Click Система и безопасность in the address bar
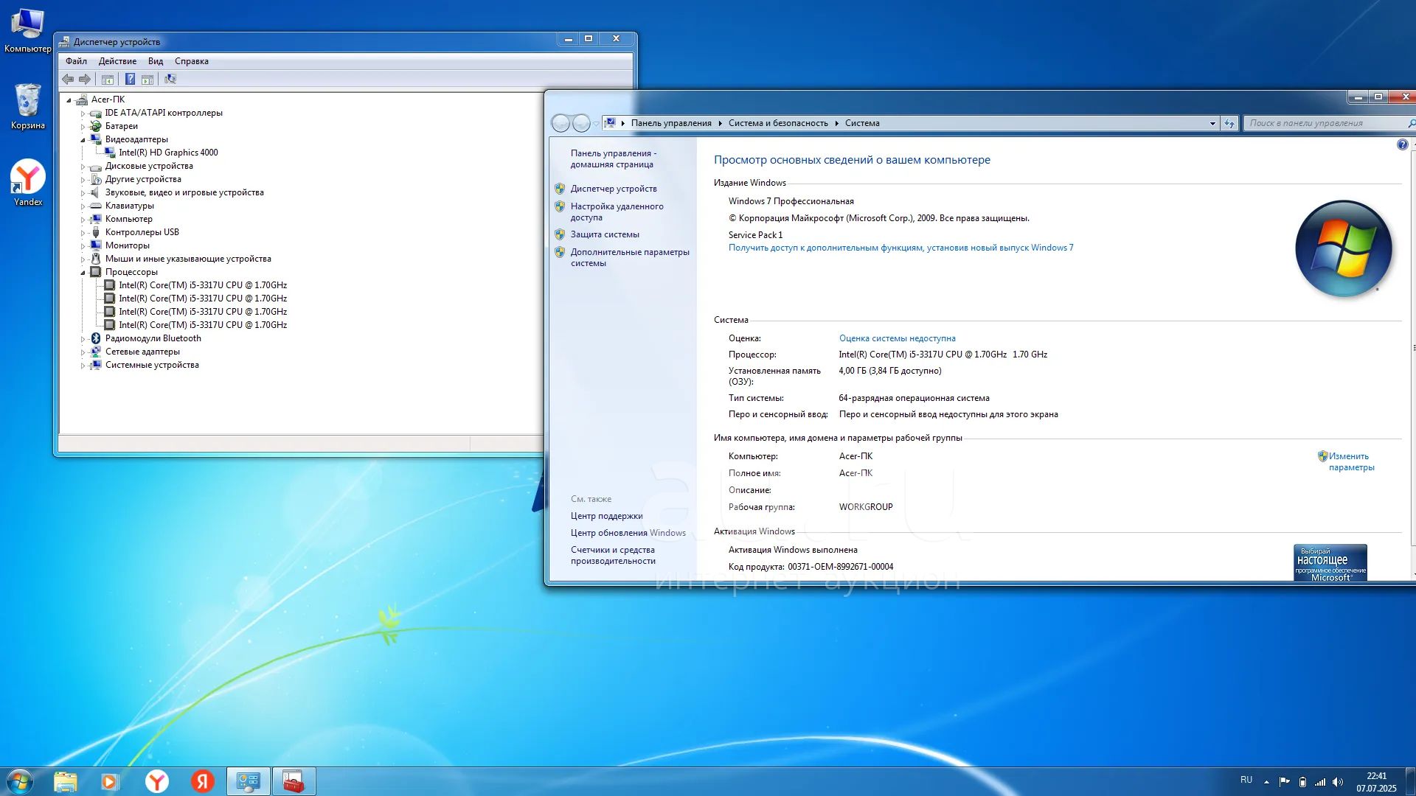This screenshot has width=1416, height=796. click(x=778, y=123)
